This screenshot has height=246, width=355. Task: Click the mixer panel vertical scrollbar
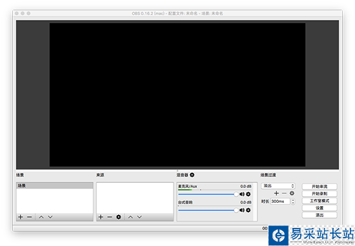[255, 202]
